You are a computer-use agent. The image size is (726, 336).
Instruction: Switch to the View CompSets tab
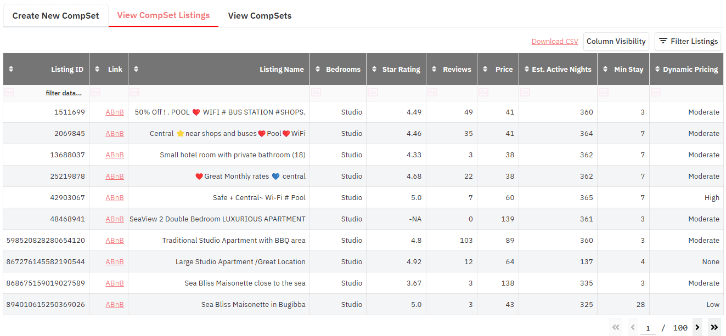tap(260, 16)
